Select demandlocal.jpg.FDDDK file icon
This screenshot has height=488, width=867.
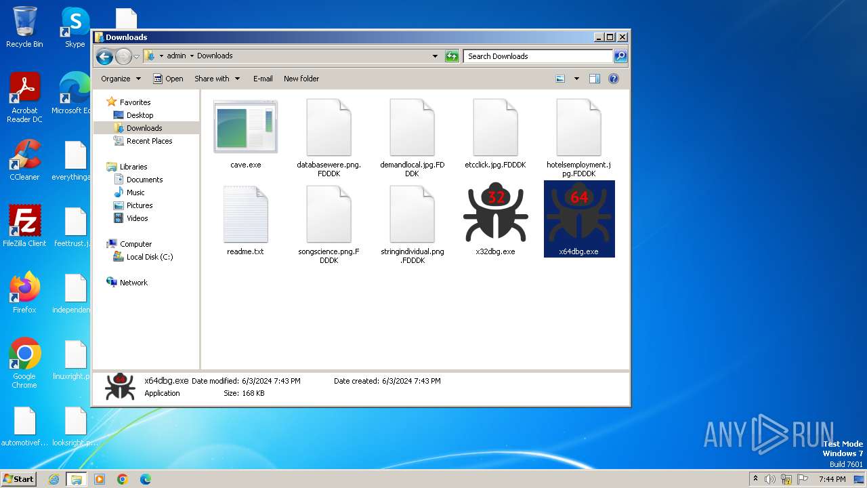[x=412, y=127]
